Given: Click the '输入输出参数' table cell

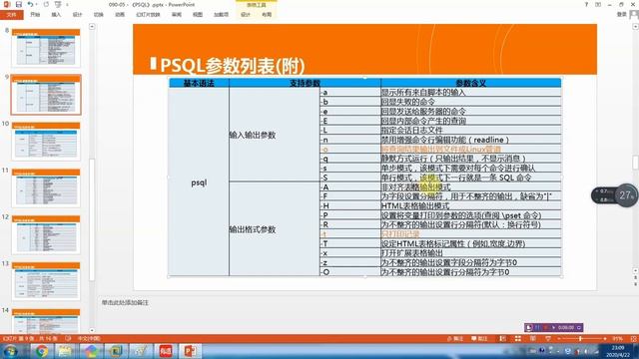Looking at the screenshot, I should [275, 135].
